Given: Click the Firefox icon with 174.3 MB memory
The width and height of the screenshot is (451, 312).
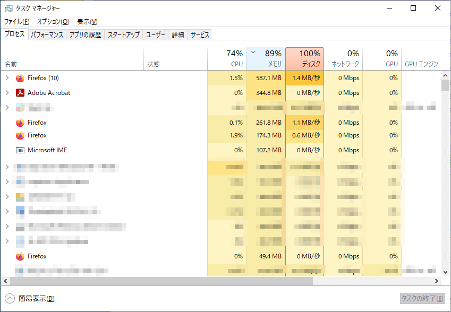Looking at the screenshot, I should [20, 135].
